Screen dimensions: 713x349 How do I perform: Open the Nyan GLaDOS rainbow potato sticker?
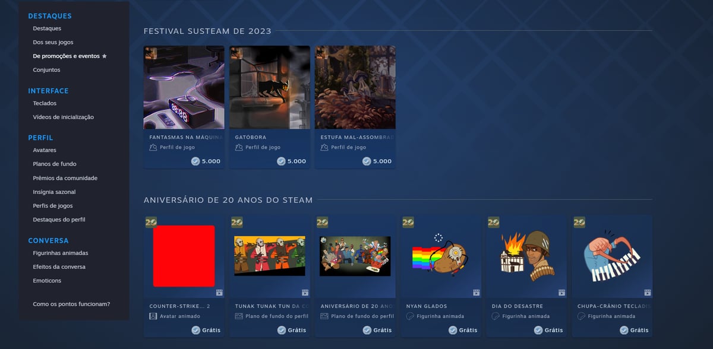click(441, 256)
